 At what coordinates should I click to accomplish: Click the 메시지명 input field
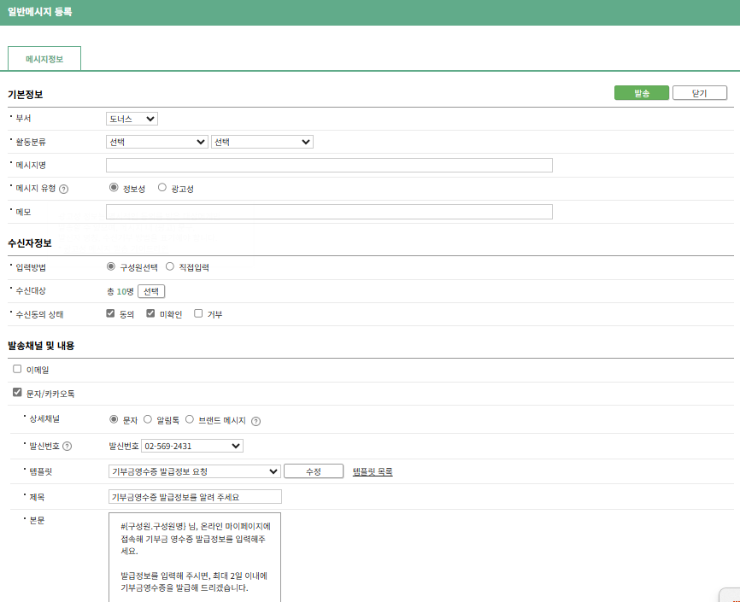click(x=329, y=165)
